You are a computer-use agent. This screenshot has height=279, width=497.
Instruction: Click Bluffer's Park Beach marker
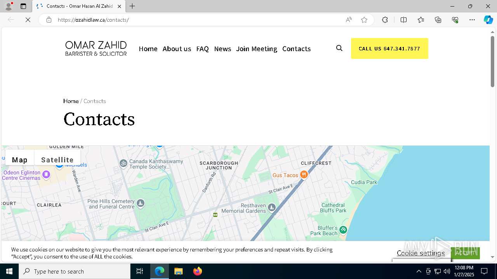click(x=343, y=230)
